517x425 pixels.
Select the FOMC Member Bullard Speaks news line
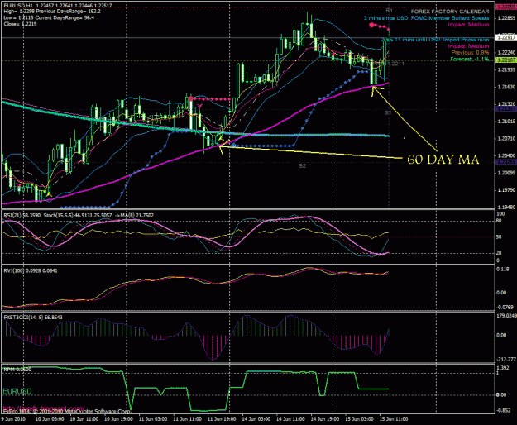point(426,18)
